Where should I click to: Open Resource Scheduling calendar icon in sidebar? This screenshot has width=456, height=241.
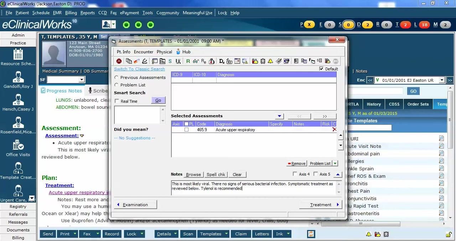click(18, 54)
